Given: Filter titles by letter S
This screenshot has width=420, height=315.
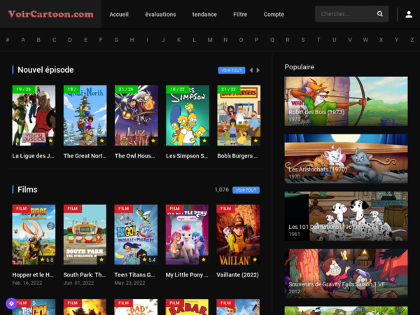Looking at the screenshot, I should [x=303, y=40].
